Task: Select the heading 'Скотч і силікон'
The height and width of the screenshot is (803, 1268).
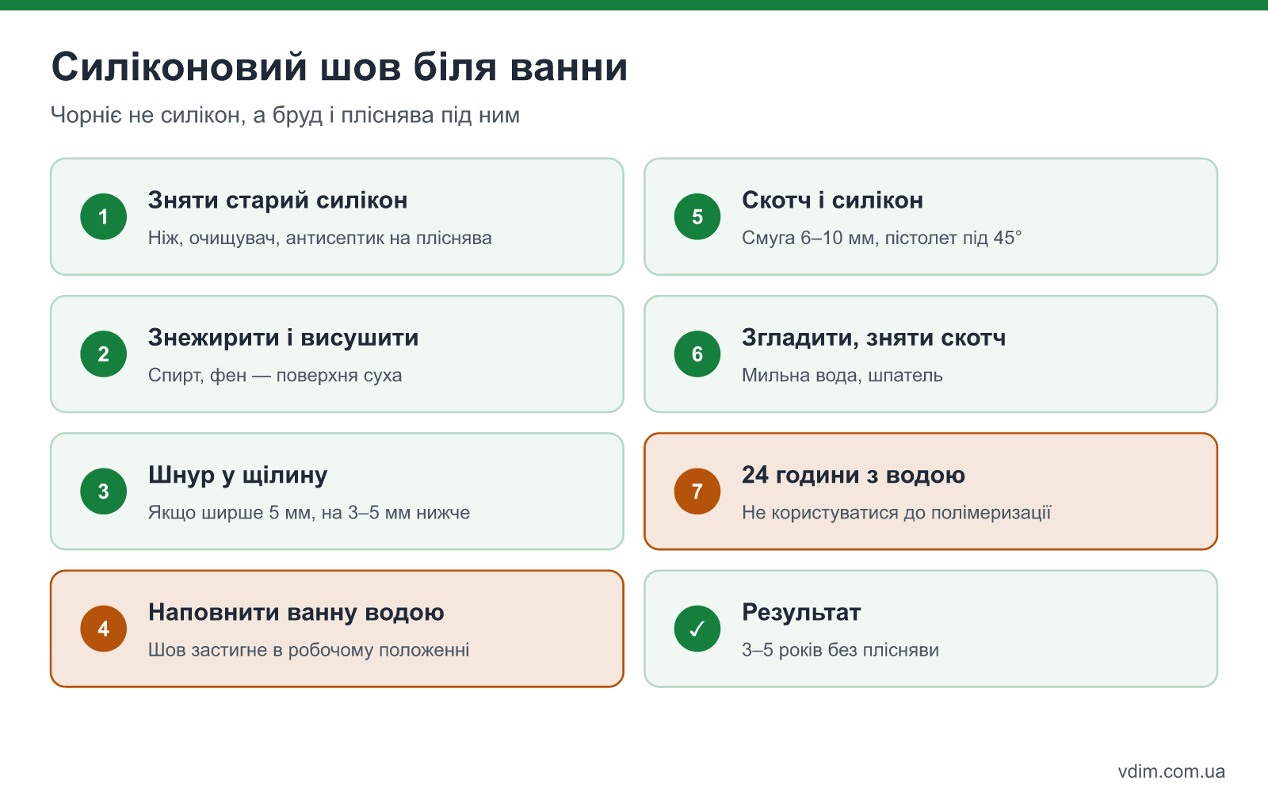Action: 833,201
